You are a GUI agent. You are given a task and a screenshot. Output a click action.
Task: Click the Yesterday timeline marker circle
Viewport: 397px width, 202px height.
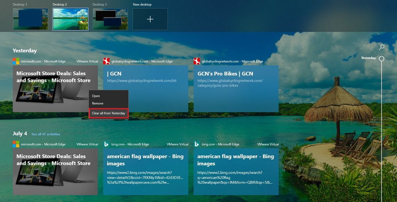(x=381, y=59)
